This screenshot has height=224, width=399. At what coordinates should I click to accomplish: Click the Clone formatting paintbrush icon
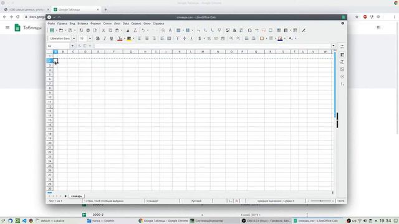128,30
